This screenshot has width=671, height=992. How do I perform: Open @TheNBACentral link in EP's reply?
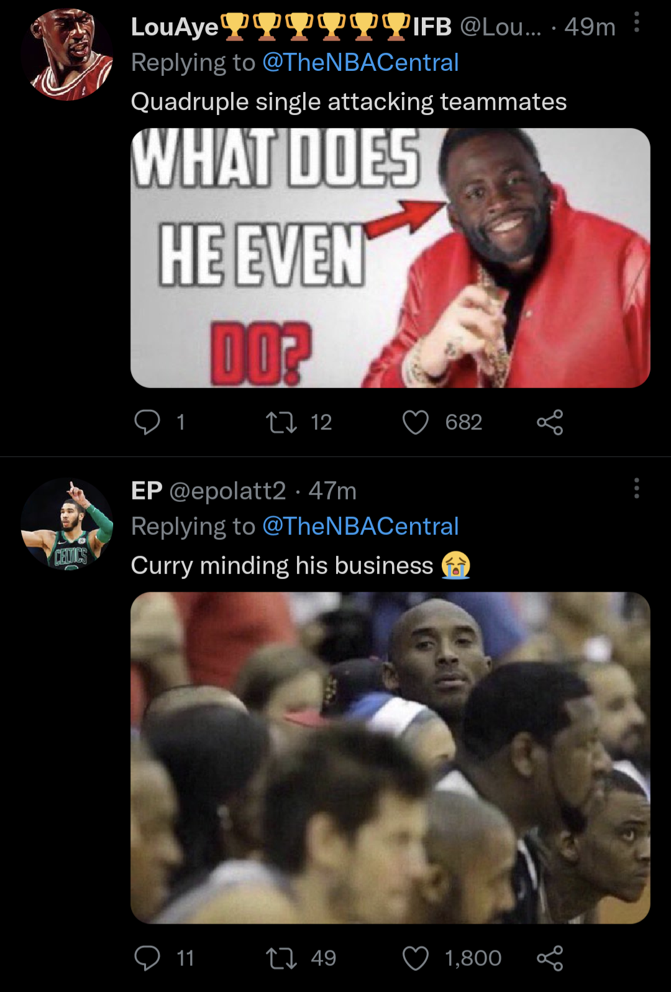360,527
